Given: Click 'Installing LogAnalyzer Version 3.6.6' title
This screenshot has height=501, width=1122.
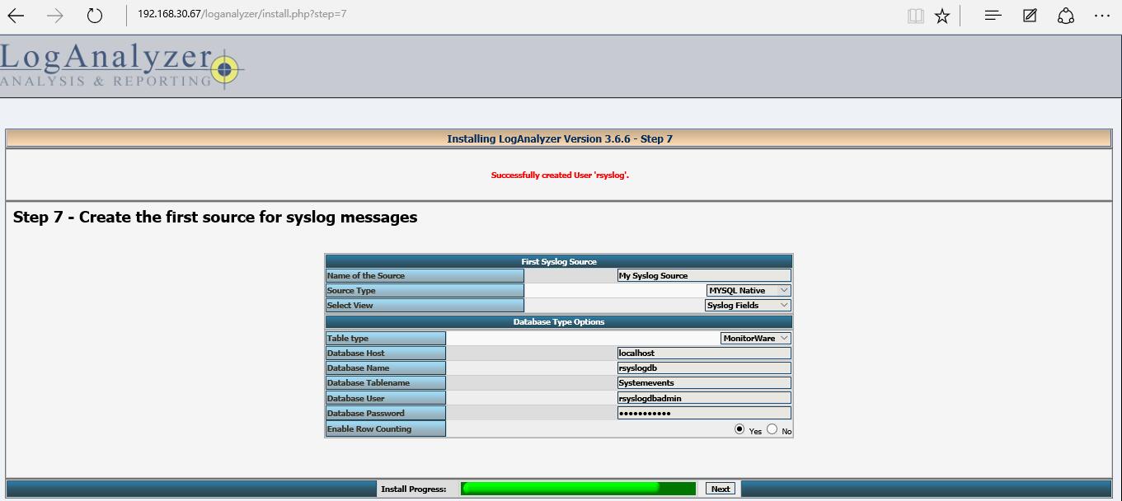Looking at the screenshot, I should click(x=560, y=138).
